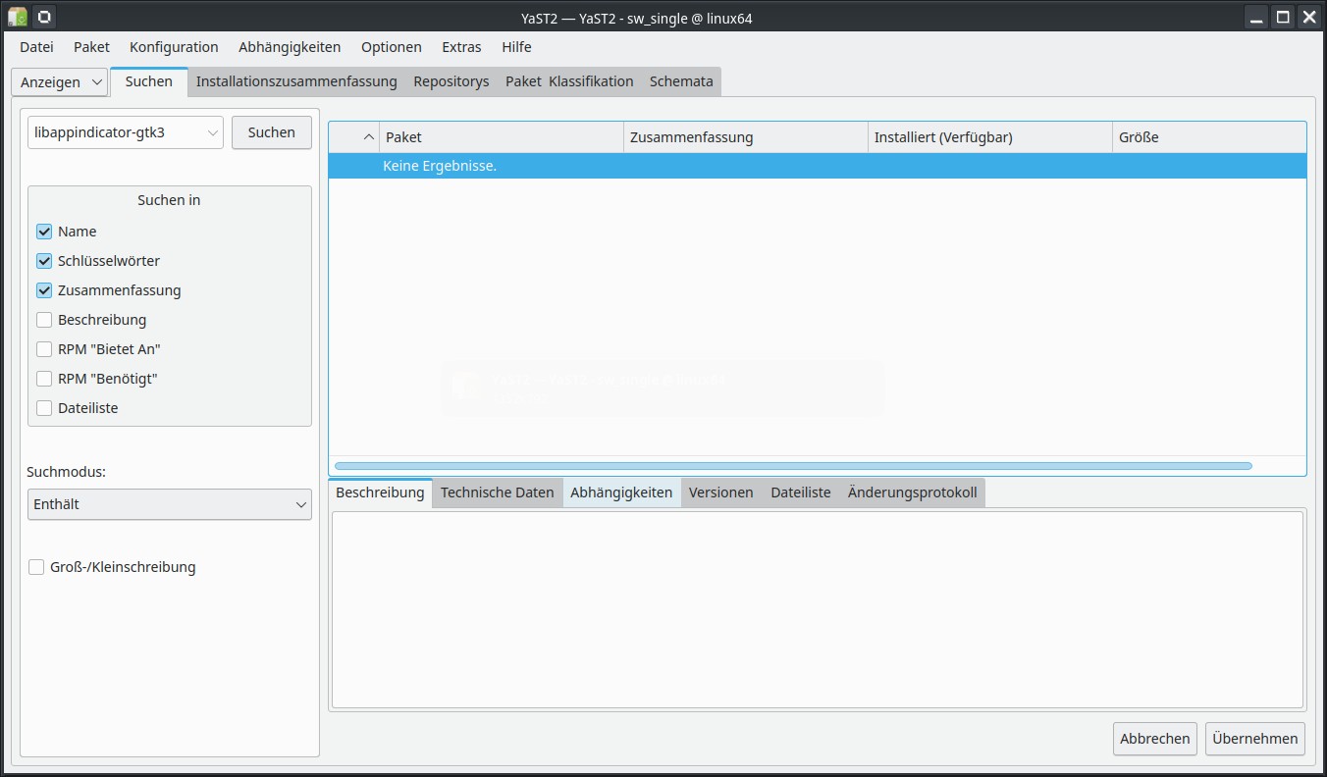Click the horizontal scrollbar under the package list

(x=793, y=466)
